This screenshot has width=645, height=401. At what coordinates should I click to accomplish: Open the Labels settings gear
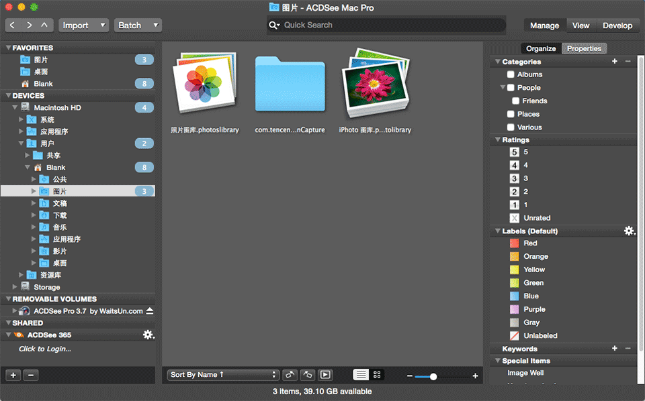point(629,231)
